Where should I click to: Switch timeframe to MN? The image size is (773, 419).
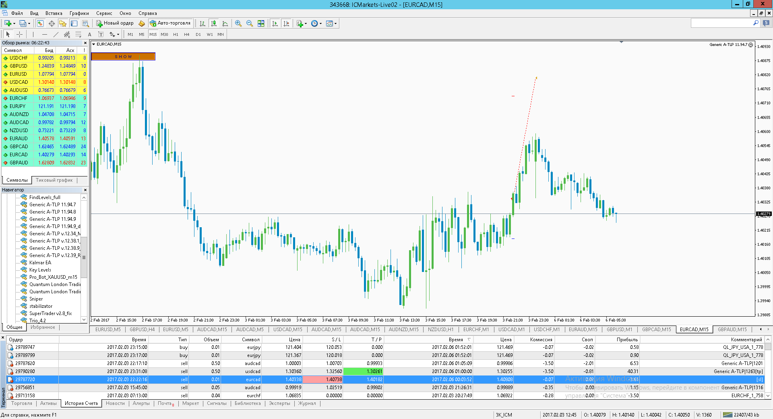[221, 34]
